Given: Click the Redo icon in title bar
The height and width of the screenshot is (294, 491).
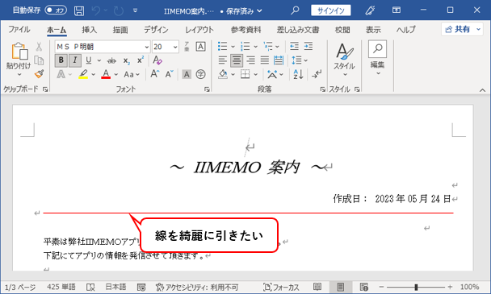Looking at the screenshot, I should (119, 11).
